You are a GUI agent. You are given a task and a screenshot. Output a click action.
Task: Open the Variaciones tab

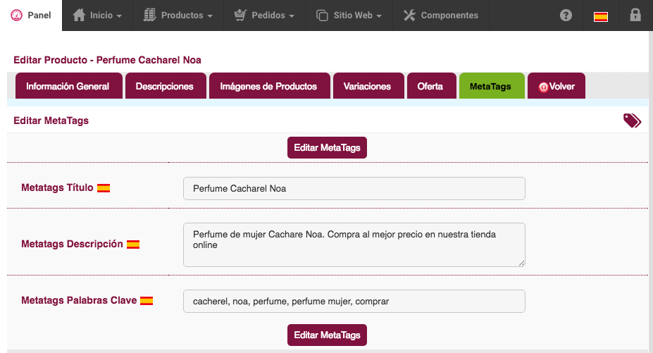tap(368, 86)
